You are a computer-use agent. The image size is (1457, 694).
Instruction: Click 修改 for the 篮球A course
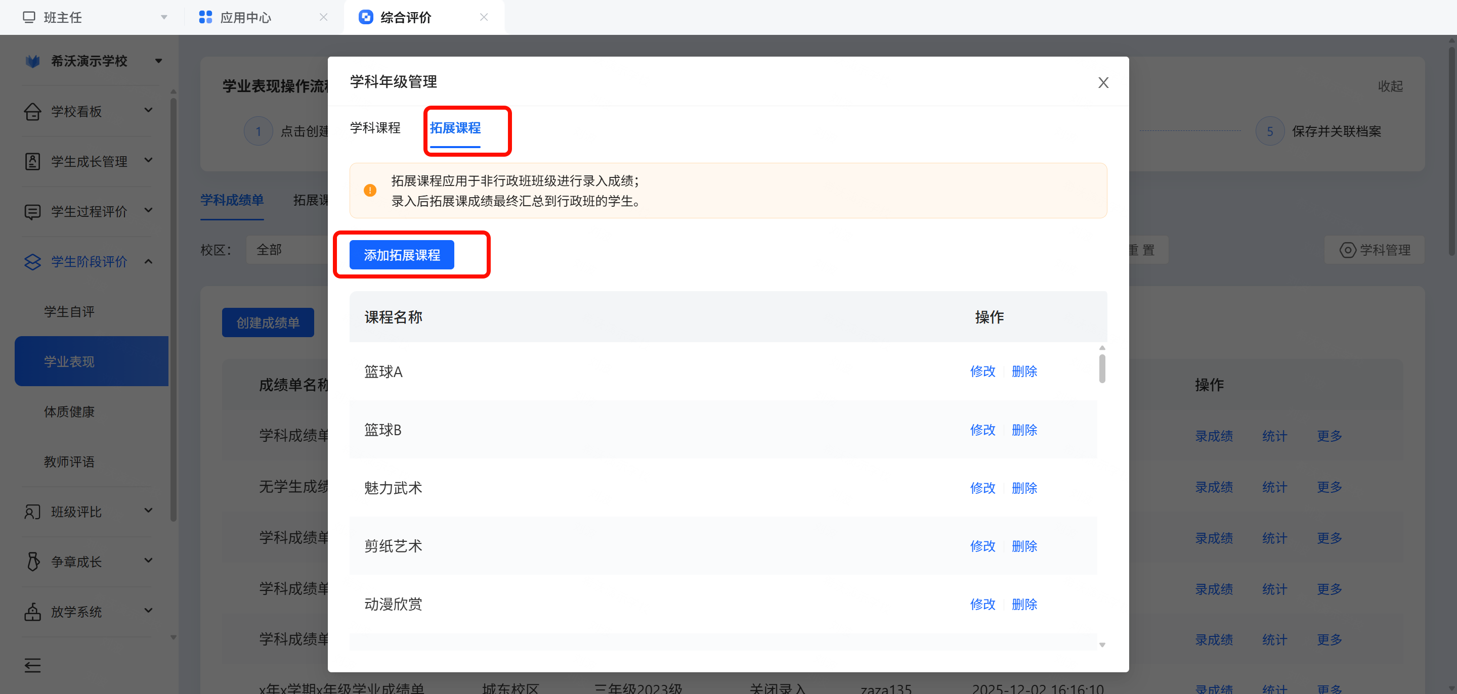click(x=982, y=372)
